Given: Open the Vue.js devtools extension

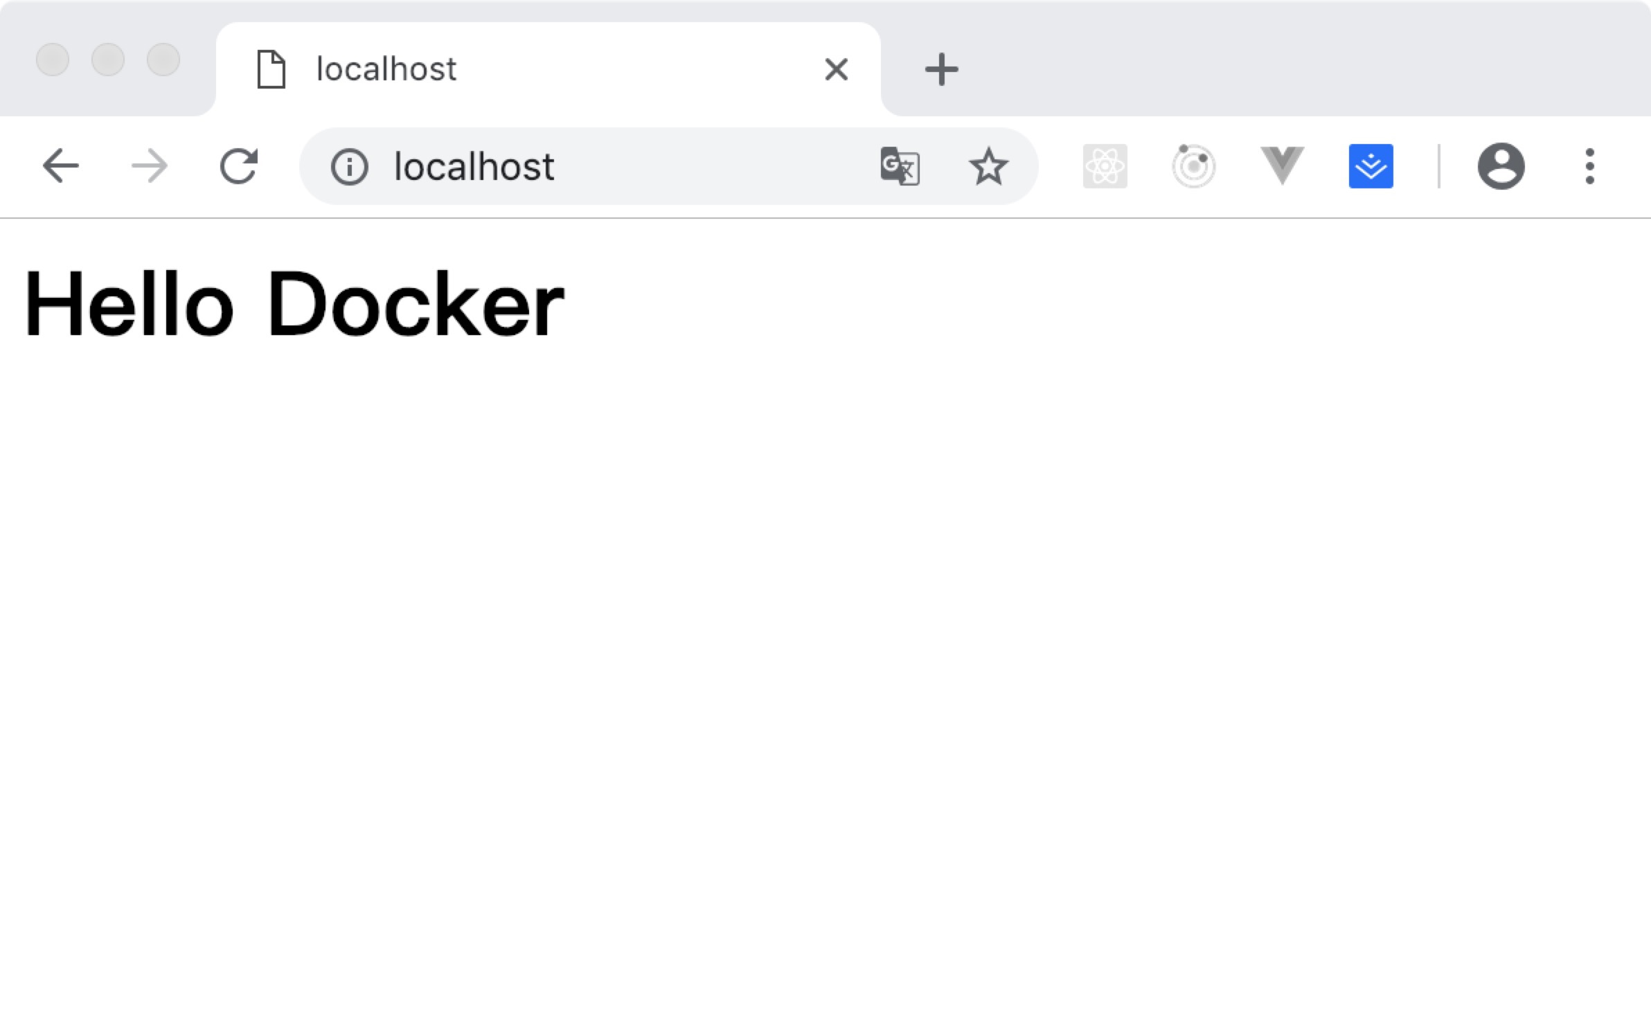Looking at the screenshot, I should 1282,166.
